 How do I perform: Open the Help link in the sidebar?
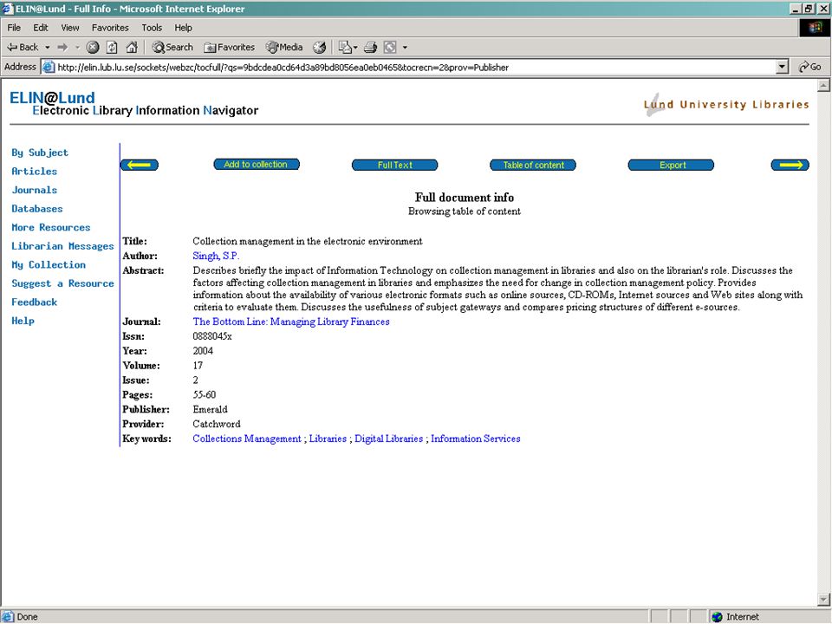(x=23, y=321)
